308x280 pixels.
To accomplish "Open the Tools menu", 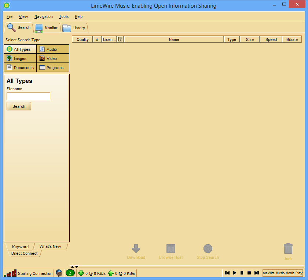I will (x=63, y=16).
